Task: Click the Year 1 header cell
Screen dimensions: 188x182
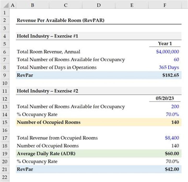Action: pyautogui.click(x=165, y=44)
